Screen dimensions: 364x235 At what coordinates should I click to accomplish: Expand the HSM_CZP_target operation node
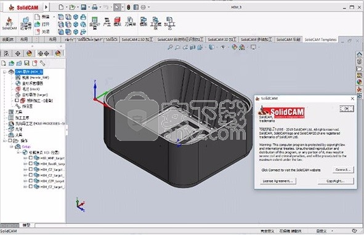coord(25,181)
